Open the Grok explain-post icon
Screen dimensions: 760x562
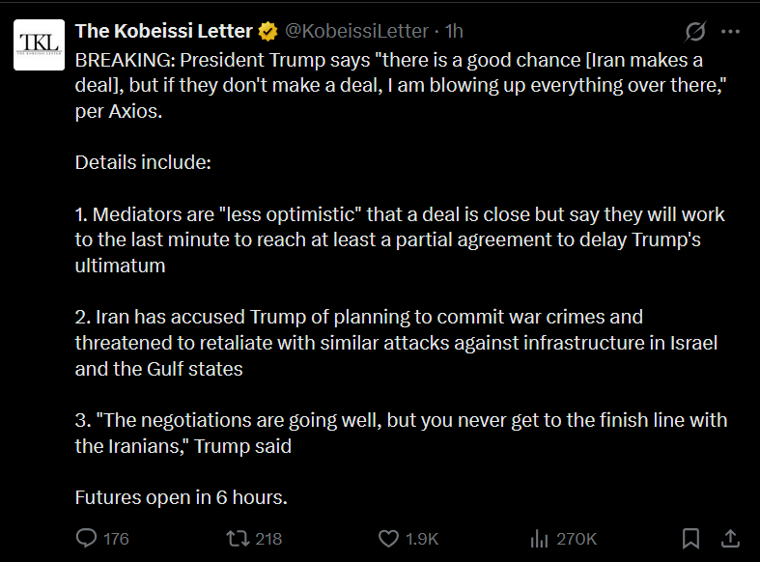pyautogui.click(x=694, y=32)
